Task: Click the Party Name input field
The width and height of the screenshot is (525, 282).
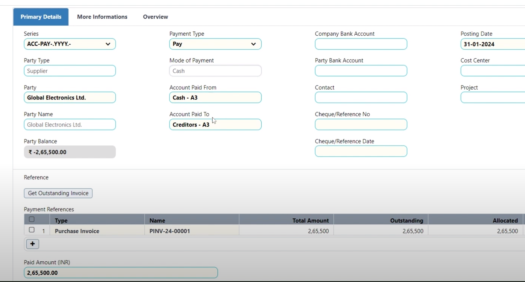Action: [70, 125]
